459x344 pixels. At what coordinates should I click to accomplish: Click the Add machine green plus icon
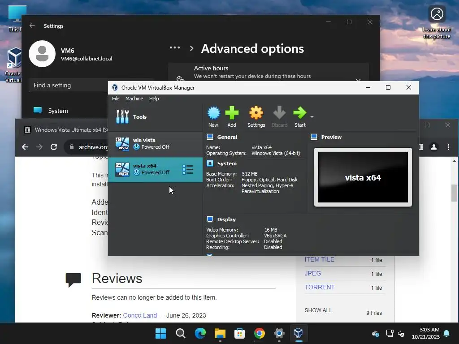tap(232, 113)
